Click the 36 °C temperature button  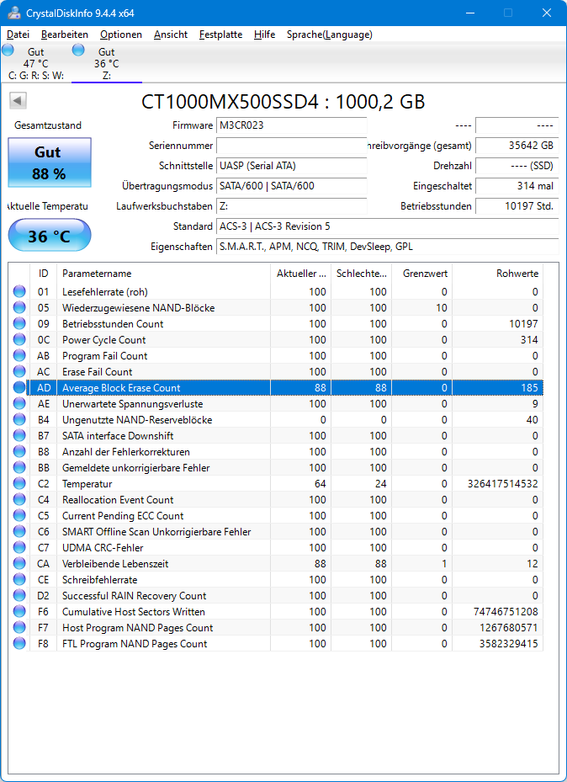click(x=50, y=236)
